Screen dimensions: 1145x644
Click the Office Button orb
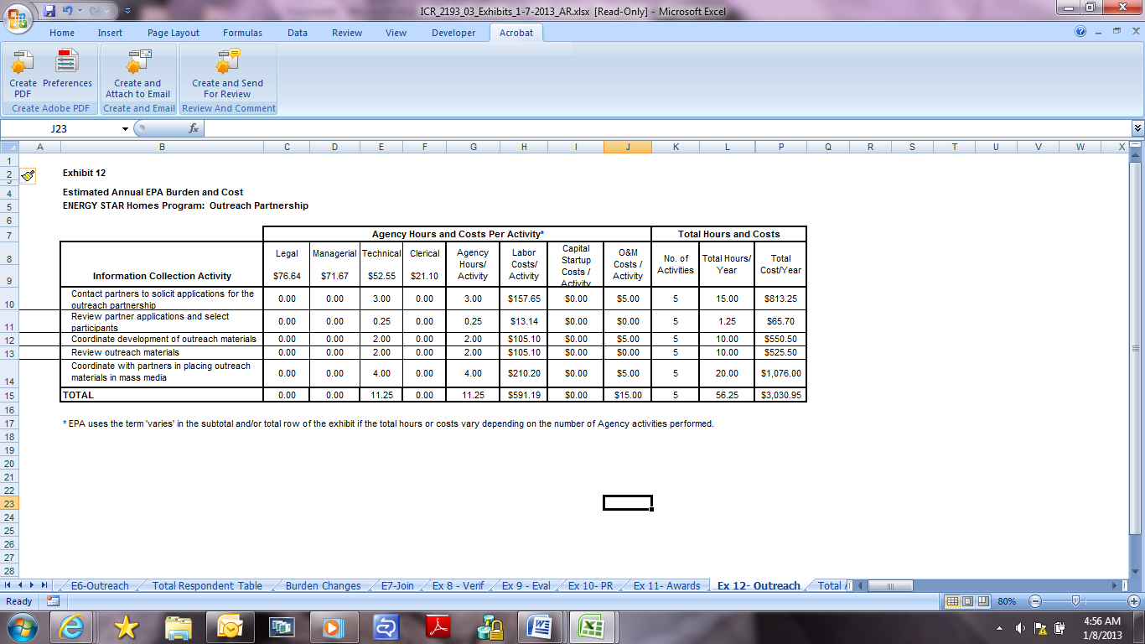[x=17, y=18]
